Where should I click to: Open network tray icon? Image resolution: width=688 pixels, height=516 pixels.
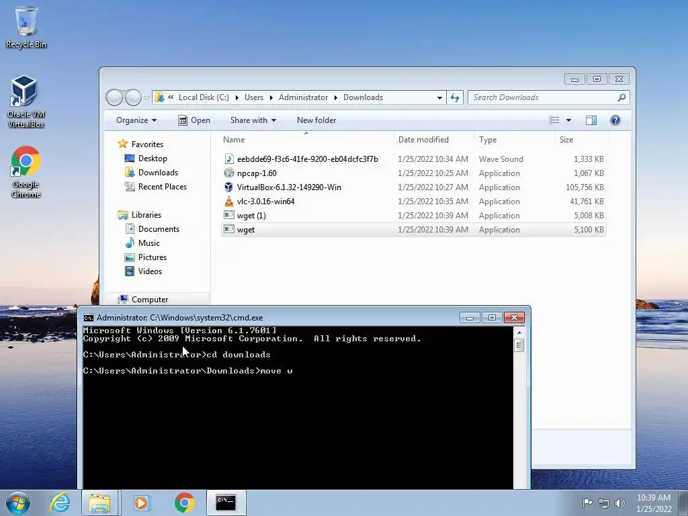[x=604, y=503]
